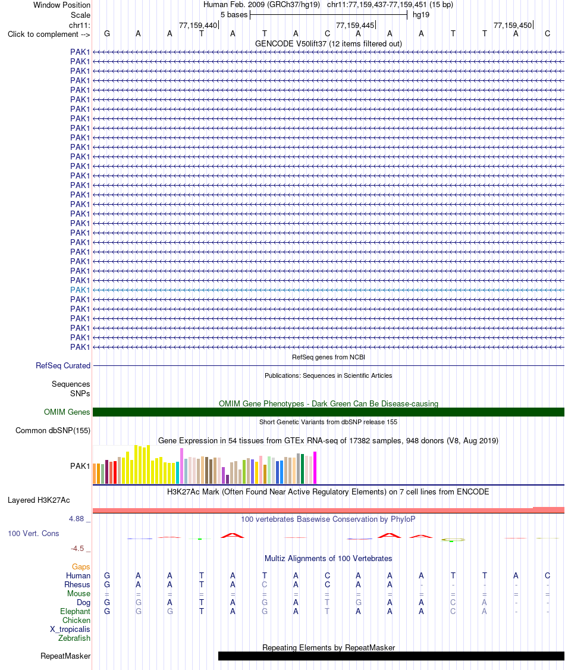The image size is (565, 670).
Task: Click the tall yellow bars in GTEx chart
Action: click(x=142, y=465)
